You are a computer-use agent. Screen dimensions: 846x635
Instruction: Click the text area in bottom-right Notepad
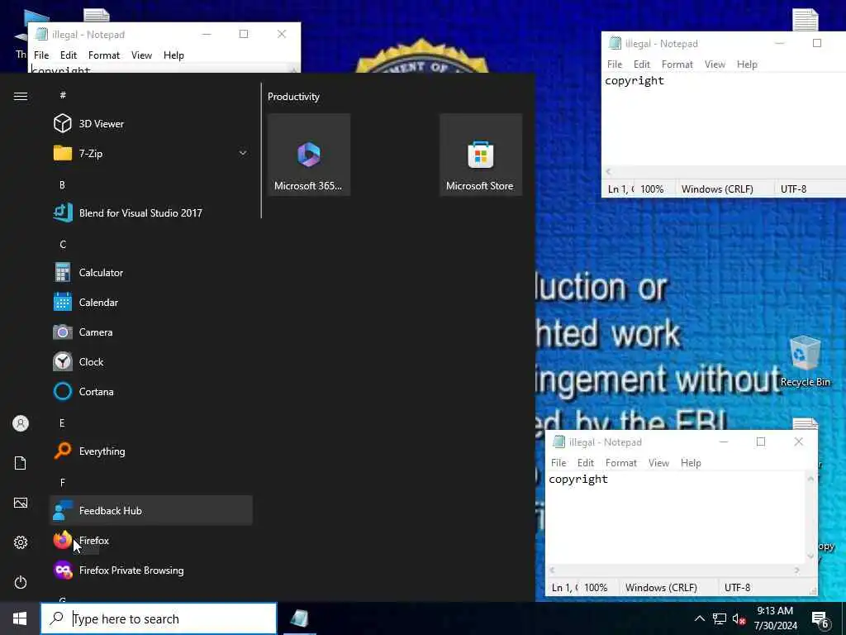tap(676, 518)
